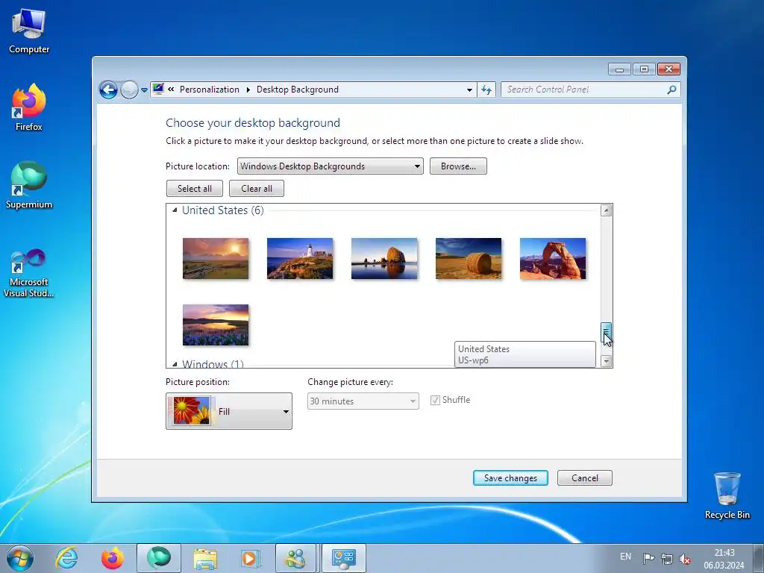764x573 pixels.
Task: Click the search magnifier icon
Action: pos(671,90)
